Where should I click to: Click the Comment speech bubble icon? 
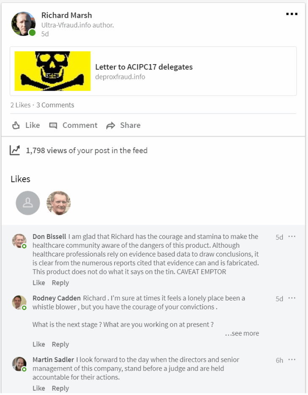coord(53,125)
